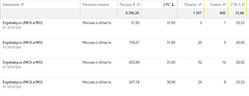249x96 pixels.
Task: Open Ergobaby.ru campaign in the 31,93 CPC row
Action: click(23, 23)
